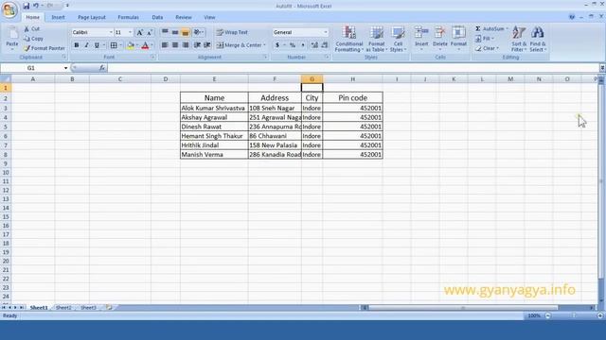Screen dimensions: 606x340
Task: Decrease decimal places
Action: [x=324, y=45]
